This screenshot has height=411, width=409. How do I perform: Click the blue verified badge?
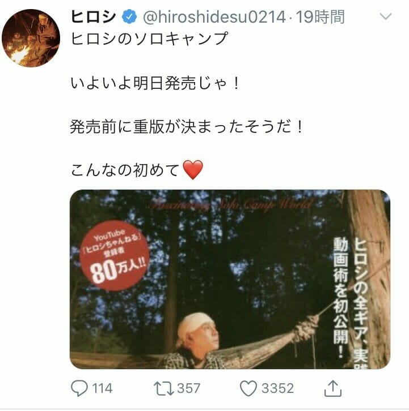pyautogui.click(x=129, y=17)
